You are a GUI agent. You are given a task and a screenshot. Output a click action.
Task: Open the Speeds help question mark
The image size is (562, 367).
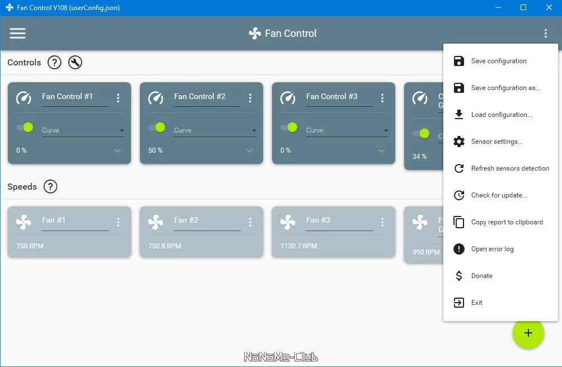[50, 186]
